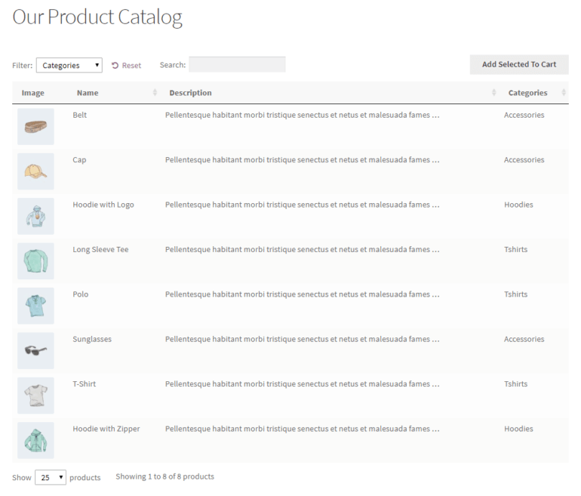
Task: Click the Hoodie with Logo name
Action: pos(103,205)
